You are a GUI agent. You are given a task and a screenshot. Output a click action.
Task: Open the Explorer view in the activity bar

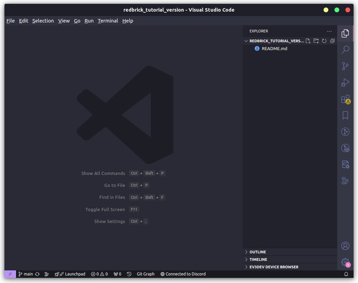tap(345, 33)
